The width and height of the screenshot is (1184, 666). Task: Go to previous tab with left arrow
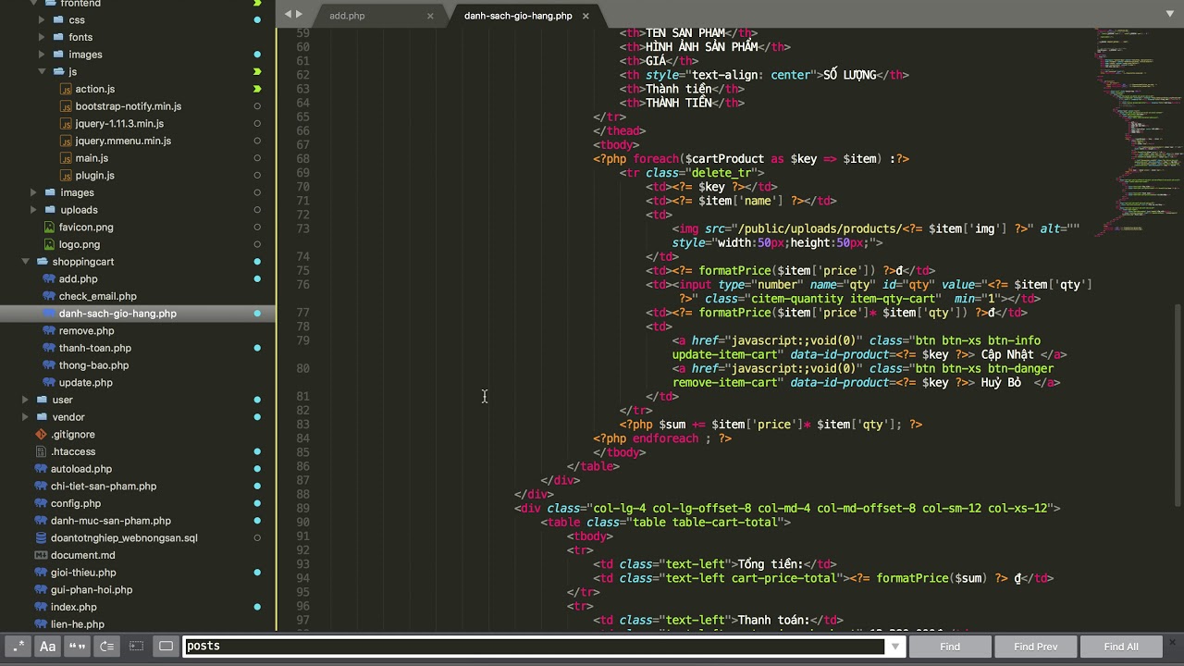click(289, 14)
